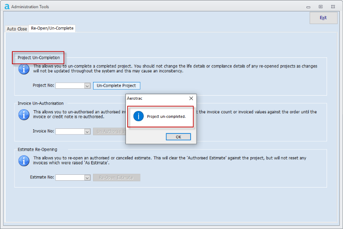The height and width of the screenshot is (229, 343).
Task: Click inside the Project No text field
Action: coord(69,86)
